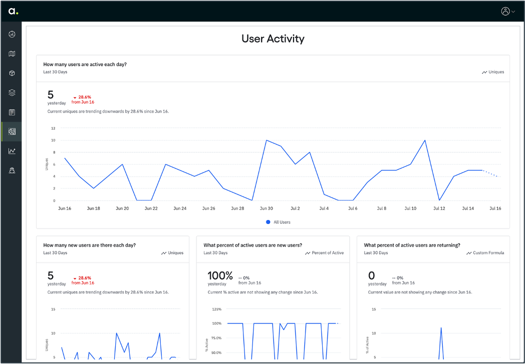Click 'Jul 16' on the top chart axis
The width and height of the screenshot is (525, 364).
(x=495, y=208)
